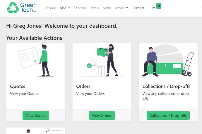Click the Orders card heading
Screen dimensions: 202x134
[83, 86]
